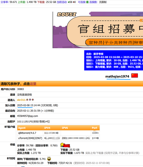Click the 分享率 59.788 value in 传输 row
Screen dimensions: 143x167
[25, 146]
